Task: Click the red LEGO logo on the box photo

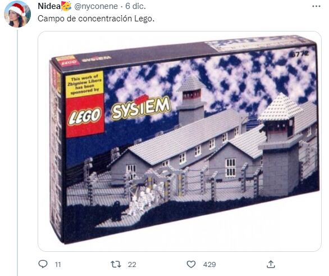Action: (85, 116)
